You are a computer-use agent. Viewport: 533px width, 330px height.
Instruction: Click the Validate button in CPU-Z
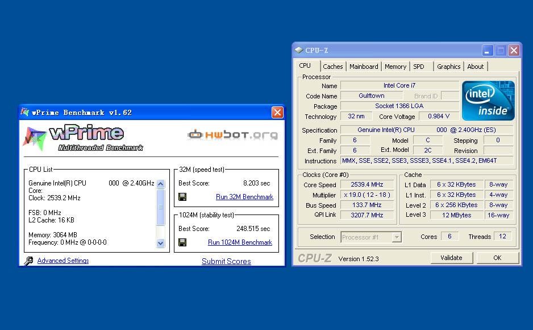point(451,258)
